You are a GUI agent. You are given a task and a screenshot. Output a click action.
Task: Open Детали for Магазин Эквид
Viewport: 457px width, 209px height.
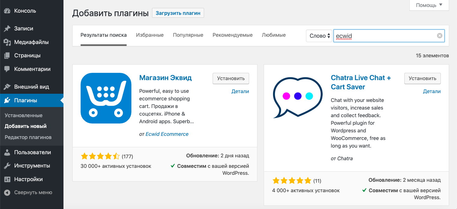tap(240, 92)
